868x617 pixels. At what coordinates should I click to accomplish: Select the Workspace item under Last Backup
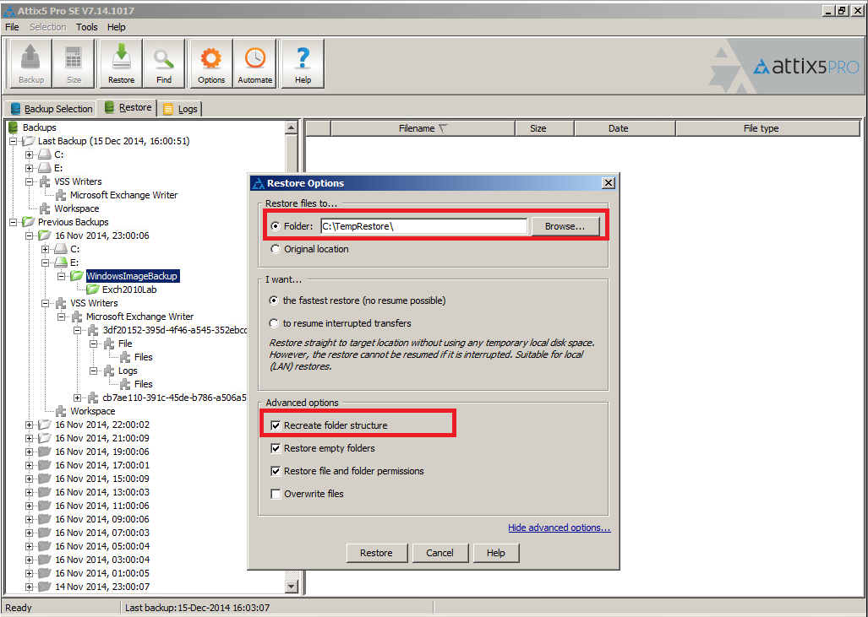(x=76, y=208)
